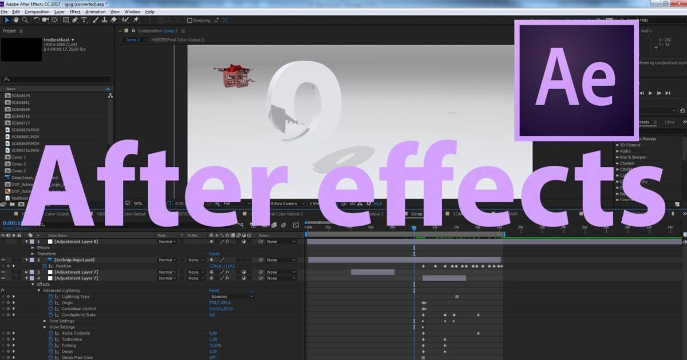Select the Eraser tool
This screenshot has height=360, width=687.
[x=113, y=20]
